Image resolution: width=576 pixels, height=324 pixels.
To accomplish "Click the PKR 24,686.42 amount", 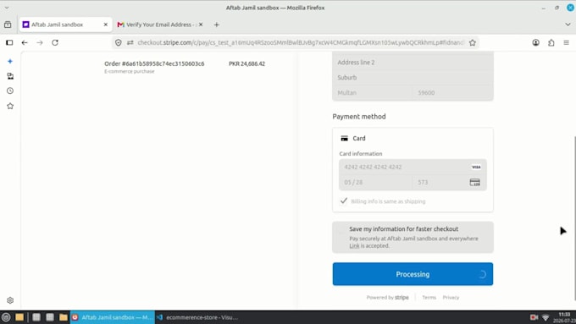I will [246, 63].
